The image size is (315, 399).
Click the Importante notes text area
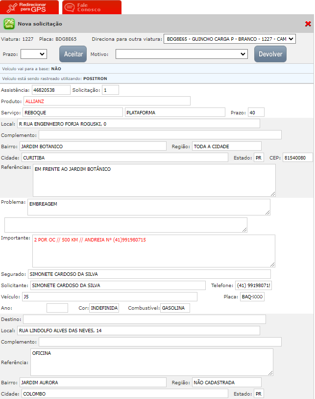[x=153, y=251]
